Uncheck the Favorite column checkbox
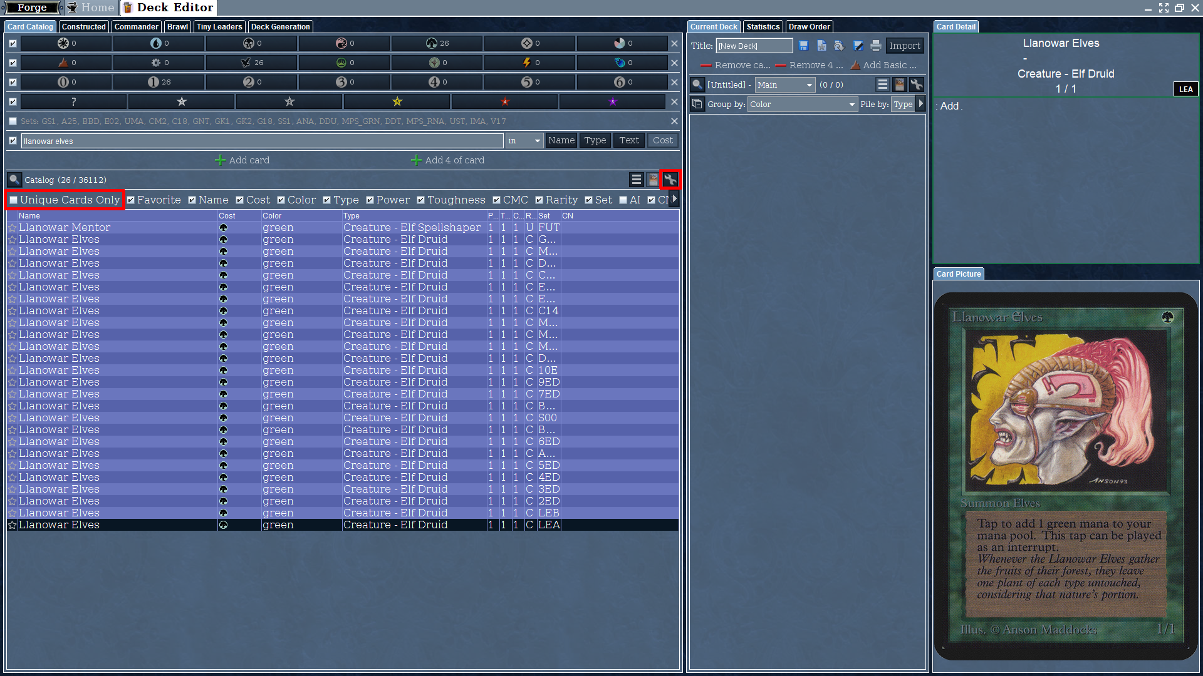Image resolution: width=1203 pixels, height=676 pixels. (x=131, y=200)
